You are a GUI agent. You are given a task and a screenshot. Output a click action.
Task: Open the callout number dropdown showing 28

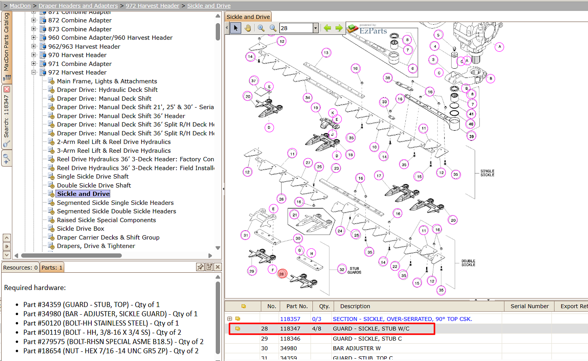pos(316,28)
